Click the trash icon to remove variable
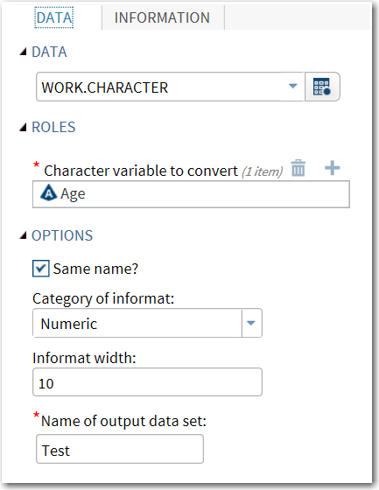379x490 pixels. click(x=298, y=168)
